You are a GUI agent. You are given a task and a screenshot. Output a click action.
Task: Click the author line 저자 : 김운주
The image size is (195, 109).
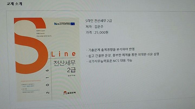(95, 26)
